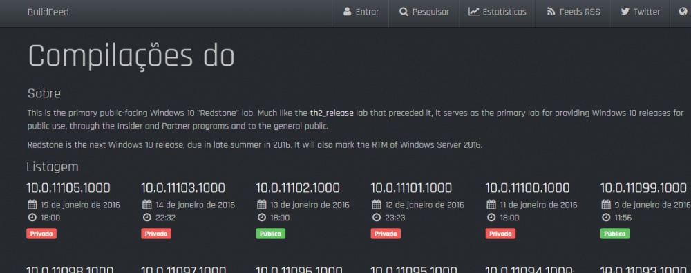Click the date text 14 de janeiro de 2016
This screenshot has width=691, height=273.
pos(195,205)
